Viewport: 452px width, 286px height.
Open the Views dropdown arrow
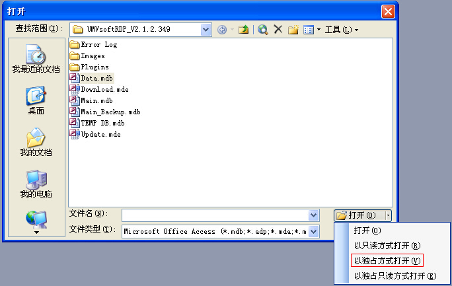click(x=319, y=30)
